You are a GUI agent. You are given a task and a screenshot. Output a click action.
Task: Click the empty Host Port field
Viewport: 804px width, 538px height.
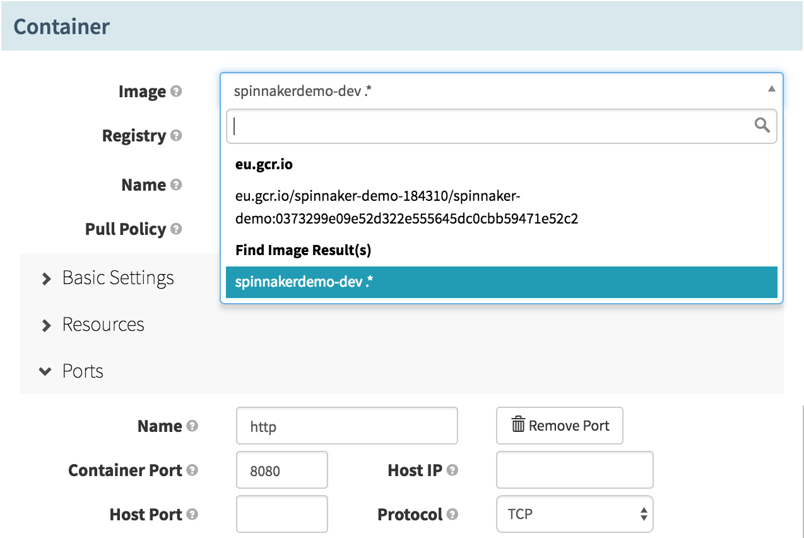pos(282,514)
